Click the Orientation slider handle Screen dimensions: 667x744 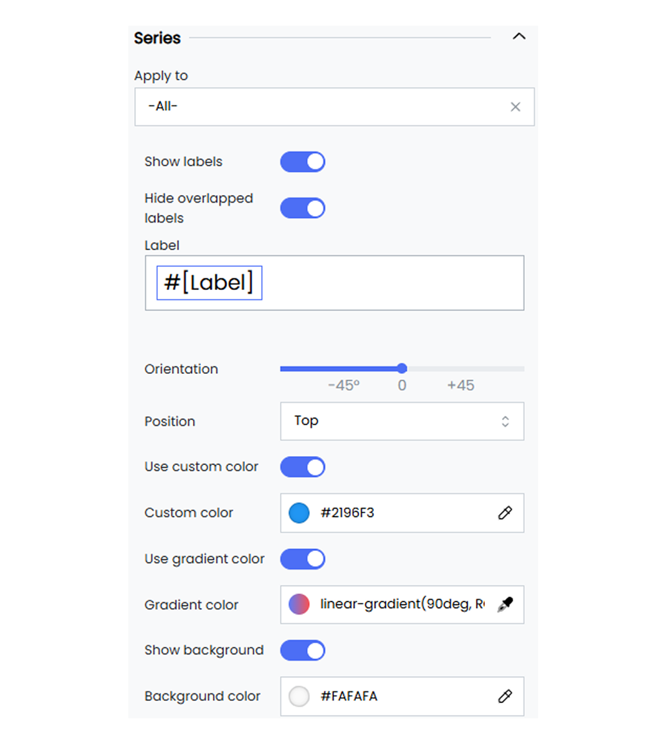[x=402, y=368]
